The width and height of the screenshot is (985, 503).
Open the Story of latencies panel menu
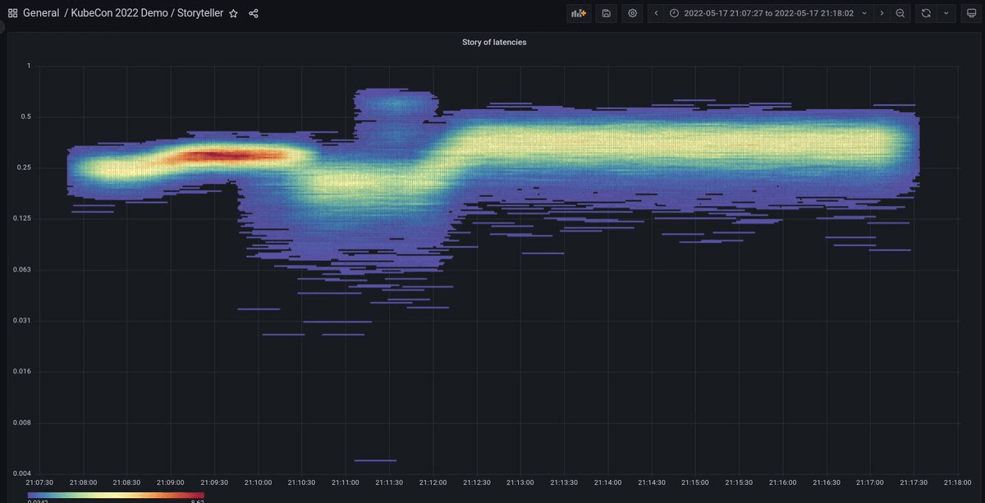(x=494, y=42)
